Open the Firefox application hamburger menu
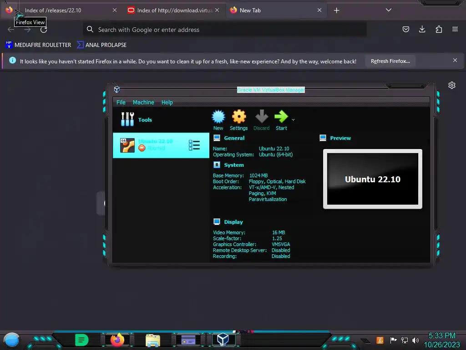This screenshot has width=466, height=350. 455,29
